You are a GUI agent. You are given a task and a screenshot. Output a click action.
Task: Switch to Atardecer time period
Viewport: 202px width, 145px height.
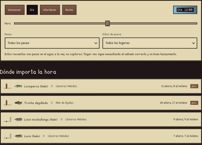[x=50, y=10]
